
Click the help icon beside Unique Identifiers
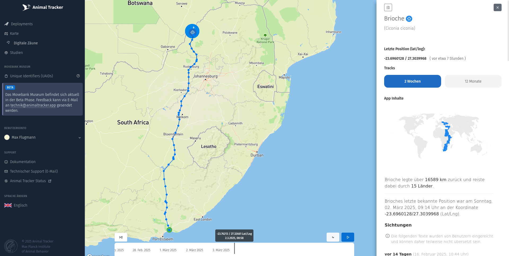(x=78, y=76)
